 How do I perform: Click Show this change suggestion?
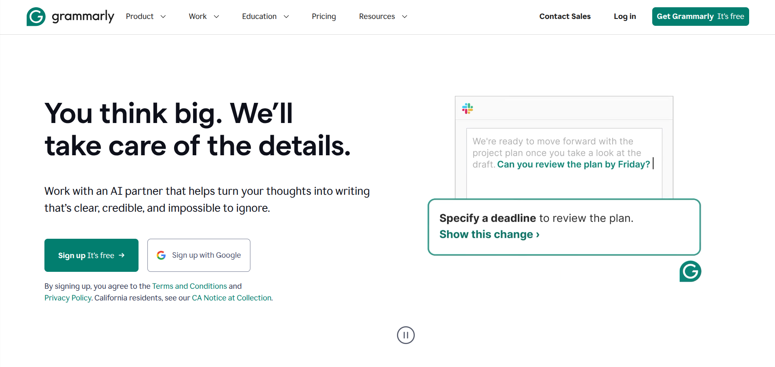(489, 234)
